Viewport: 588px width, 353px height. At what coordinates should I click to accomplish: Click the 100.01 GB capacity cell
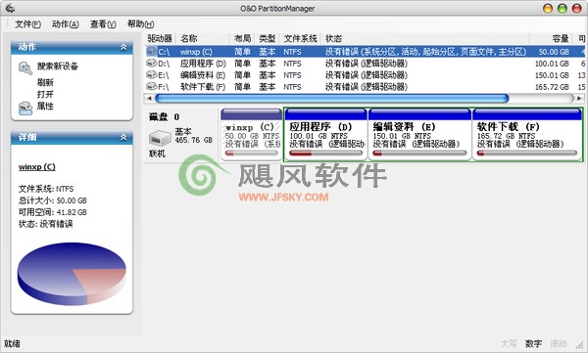tap(552, 64)
